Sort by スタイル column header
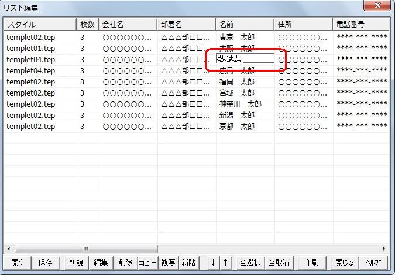The height and width of the screenshot is (275, 395). [40, 25]
